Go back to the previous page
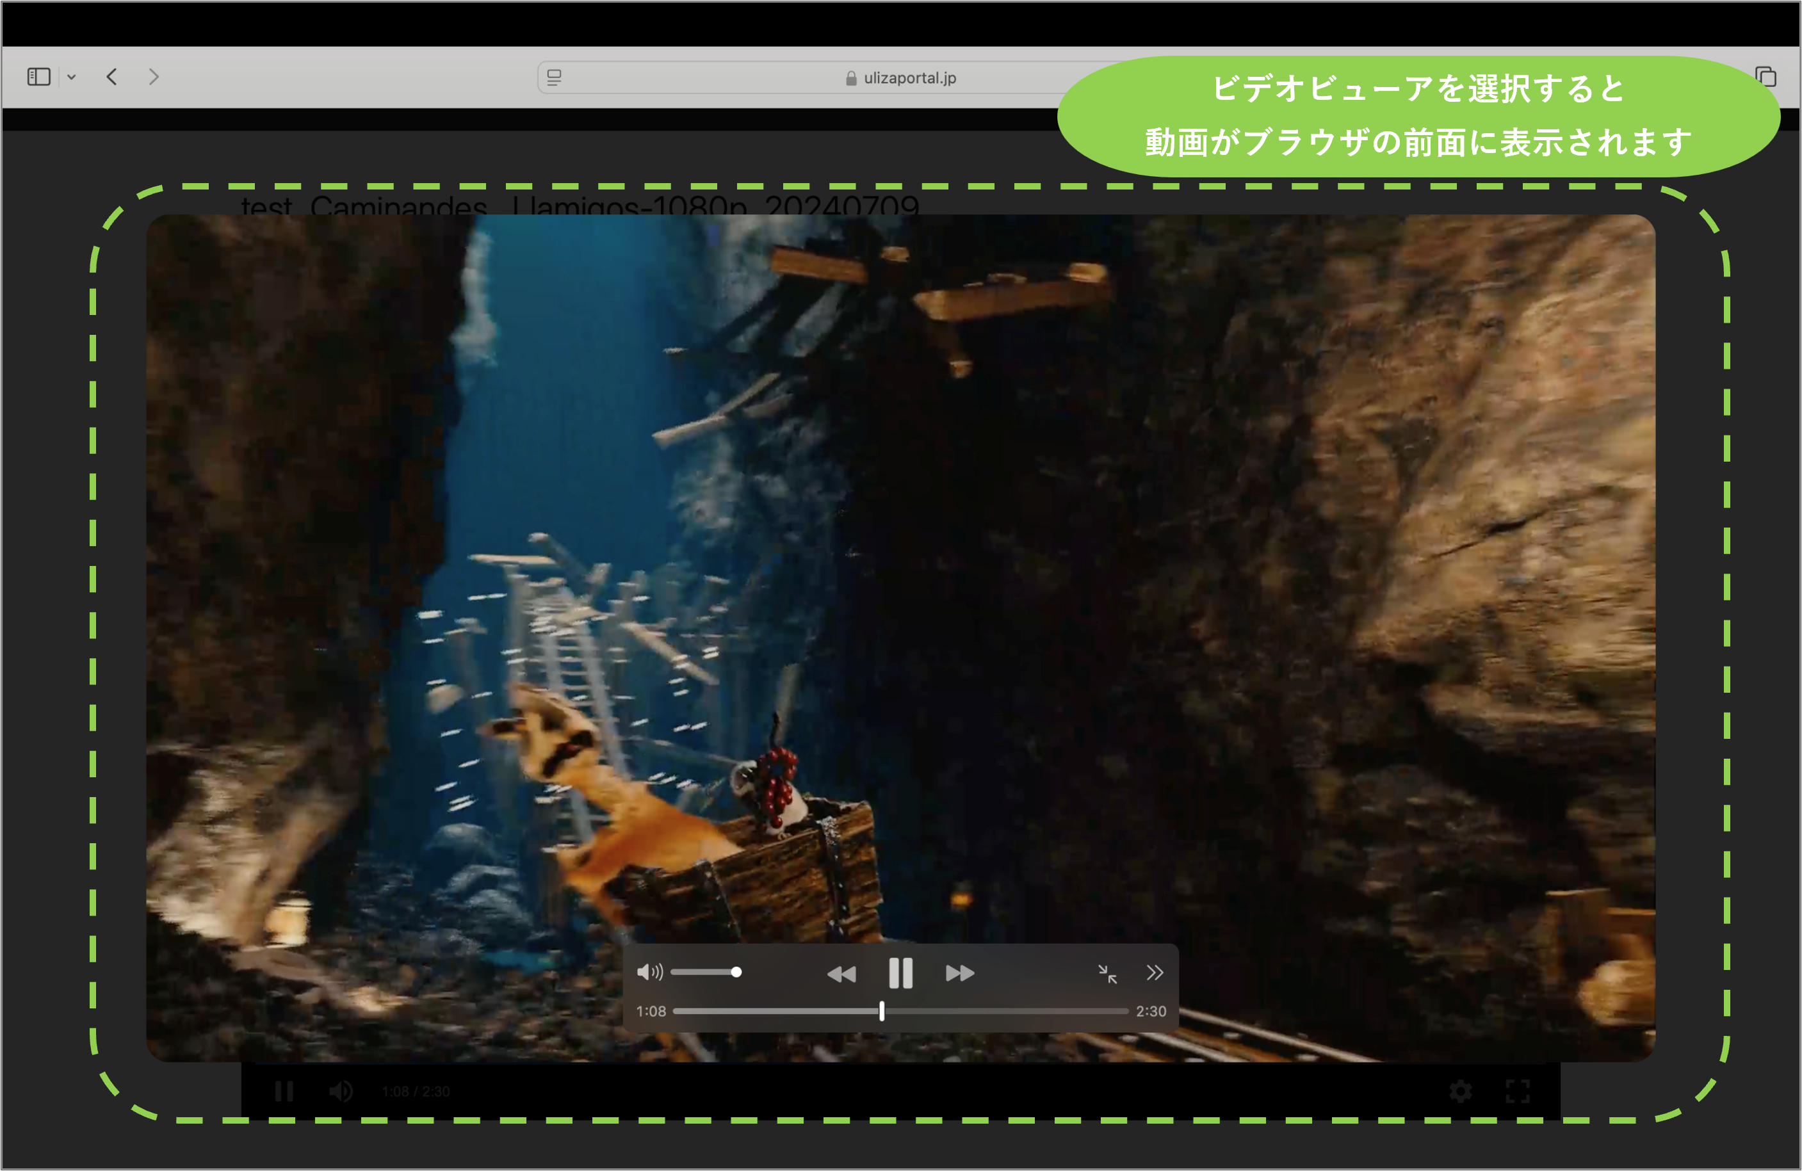The image size is (1802, 1171). [x=112, y=76]
